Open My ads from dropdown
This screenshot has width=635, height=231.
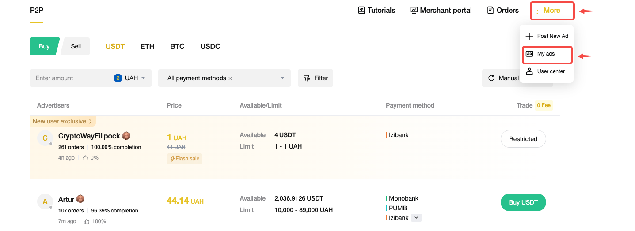[x=547, y=54]
